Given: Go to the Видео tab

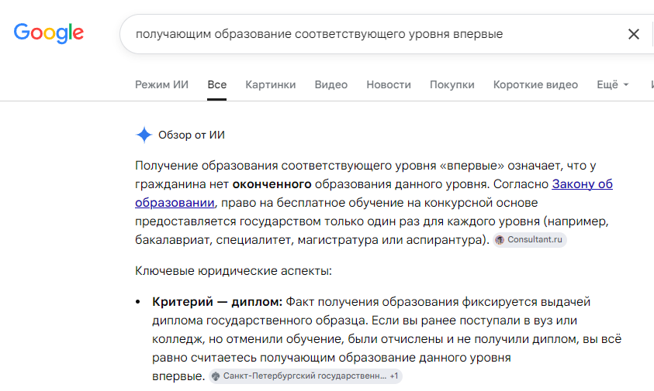Looking at the screenshot, I should click(x=330, y=84).
